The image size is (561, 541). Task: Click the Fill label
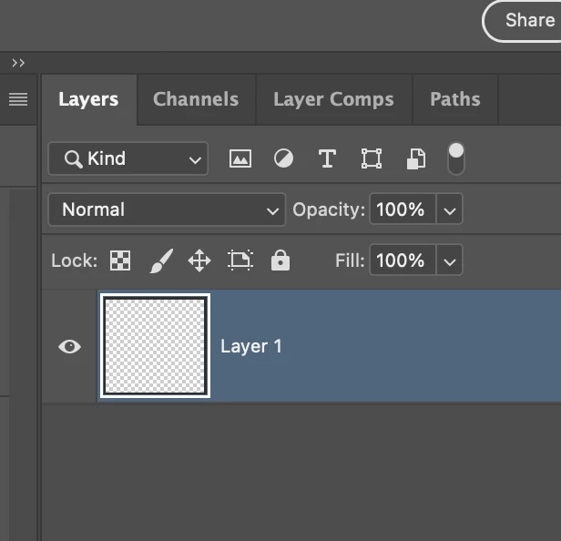click(x=350, y=260)
